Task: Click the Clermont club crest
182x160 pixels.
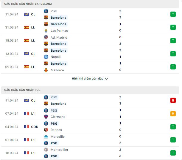Action: pos(46,117)
